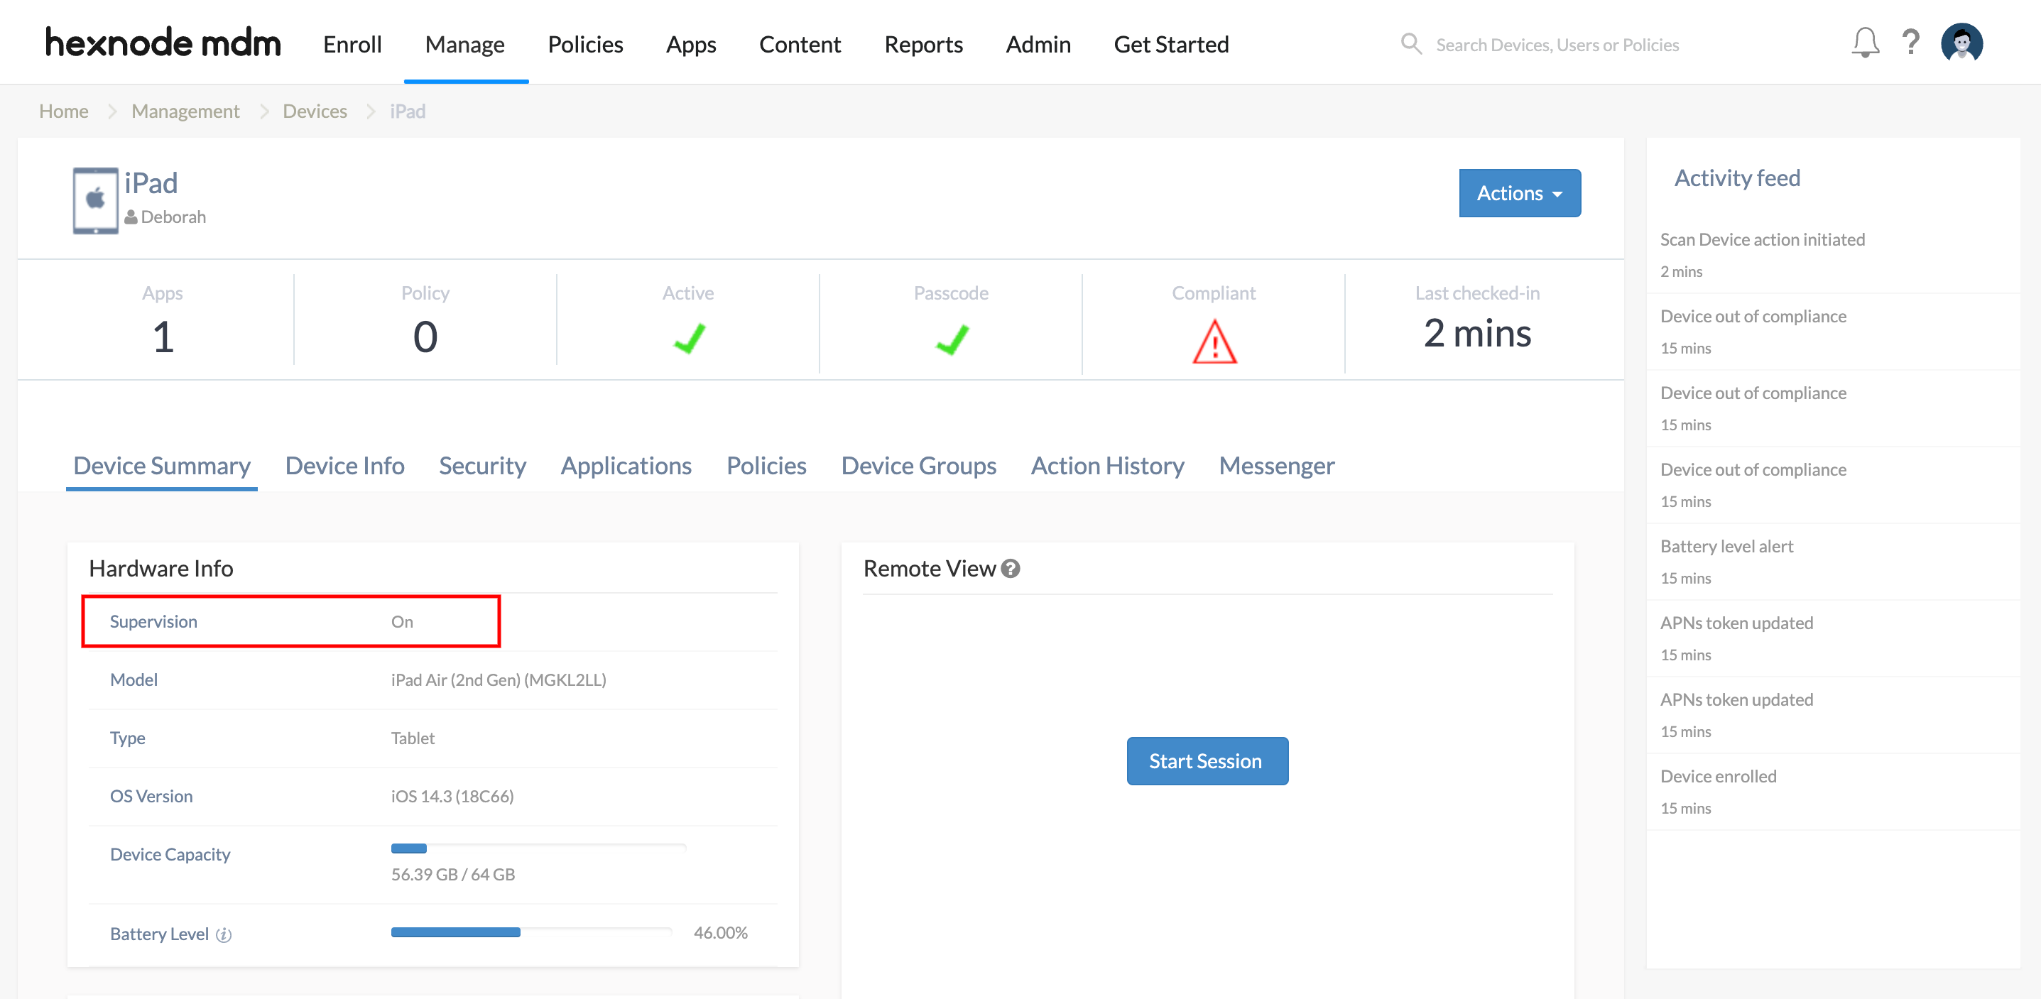Click the Compliant warning triangle icon
Viewport: 2041px width, 999px height.
(1214, 342)
